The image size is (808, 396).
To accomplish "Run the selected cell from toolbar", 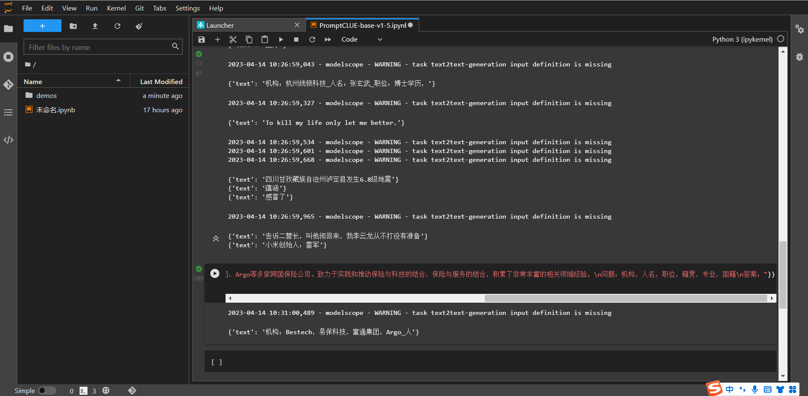I will click(281, 40).
